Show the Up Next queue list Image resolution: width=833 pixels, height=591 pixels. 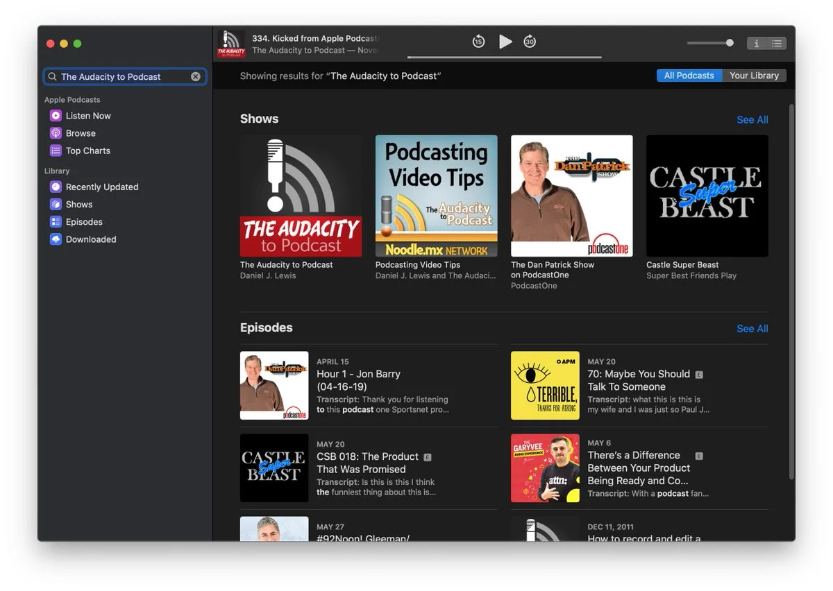click(x=777, y=43)
